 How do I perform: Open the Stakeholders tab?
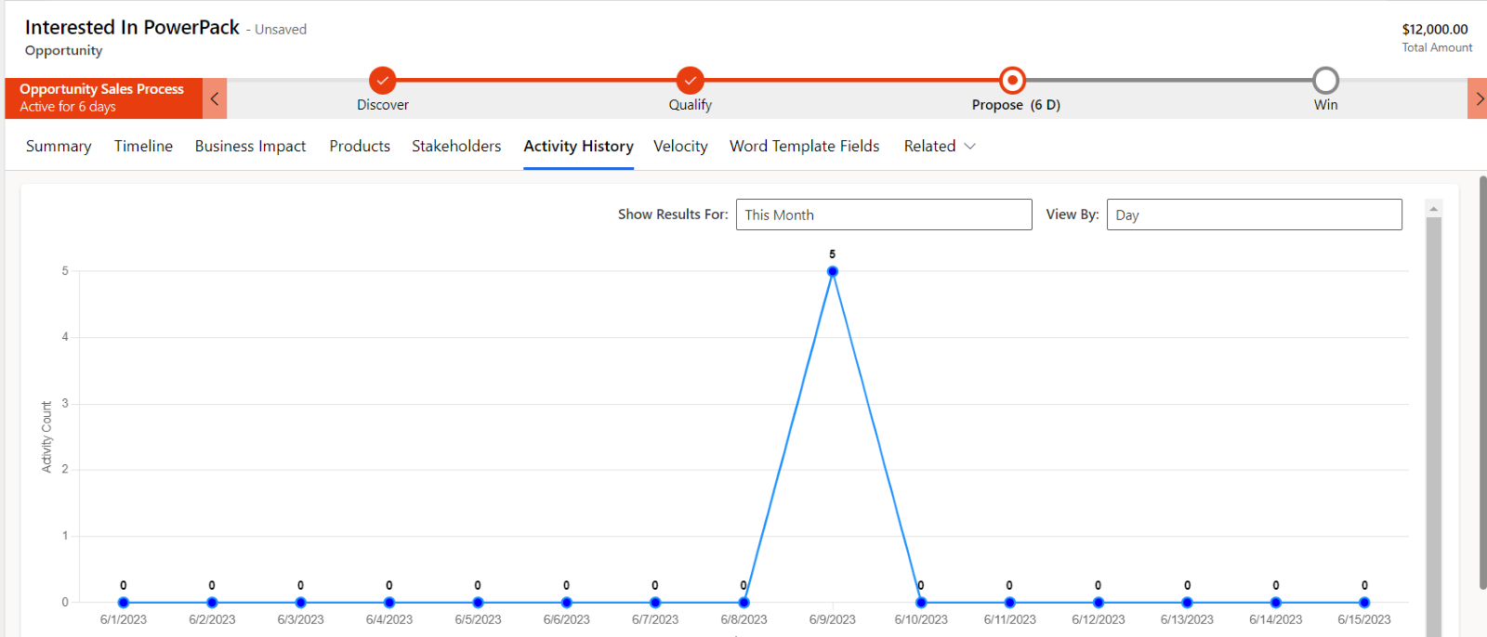(456, 146)
